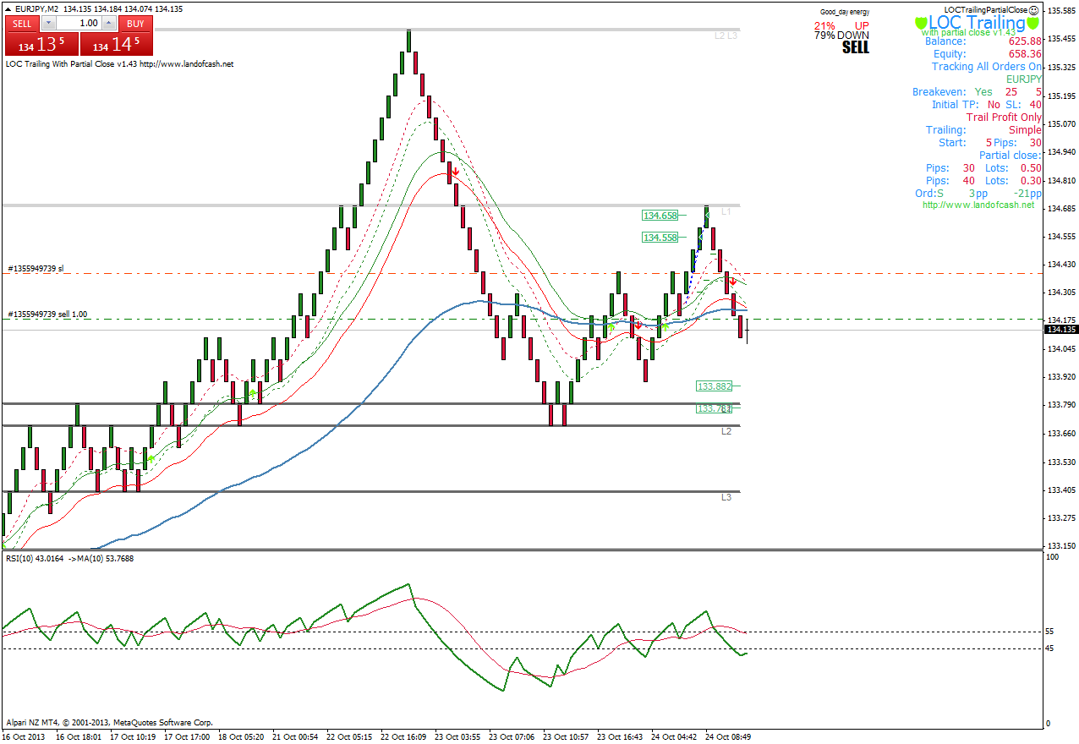Image resolution: width=1079 pixels, height=744 pixels.
Task: Click the Trailing mode value Simple
Action: coord(1025,130)
